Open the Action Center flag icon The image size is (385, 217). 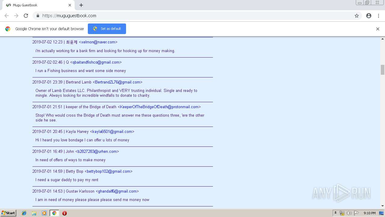[356, 213]
